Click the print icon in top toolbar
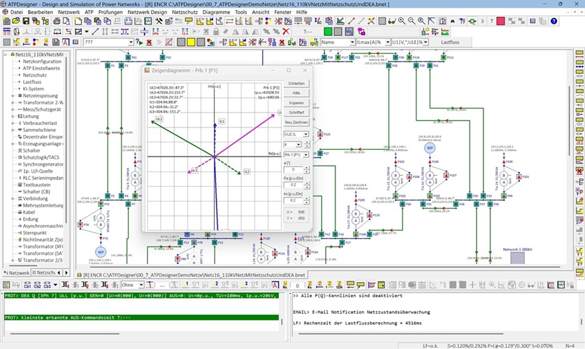585x349 pixels. click(x=57, y=21)
